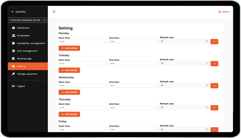Click Monday Start time field
This screenshot has width=241, height=138.
tap(83, 41)
